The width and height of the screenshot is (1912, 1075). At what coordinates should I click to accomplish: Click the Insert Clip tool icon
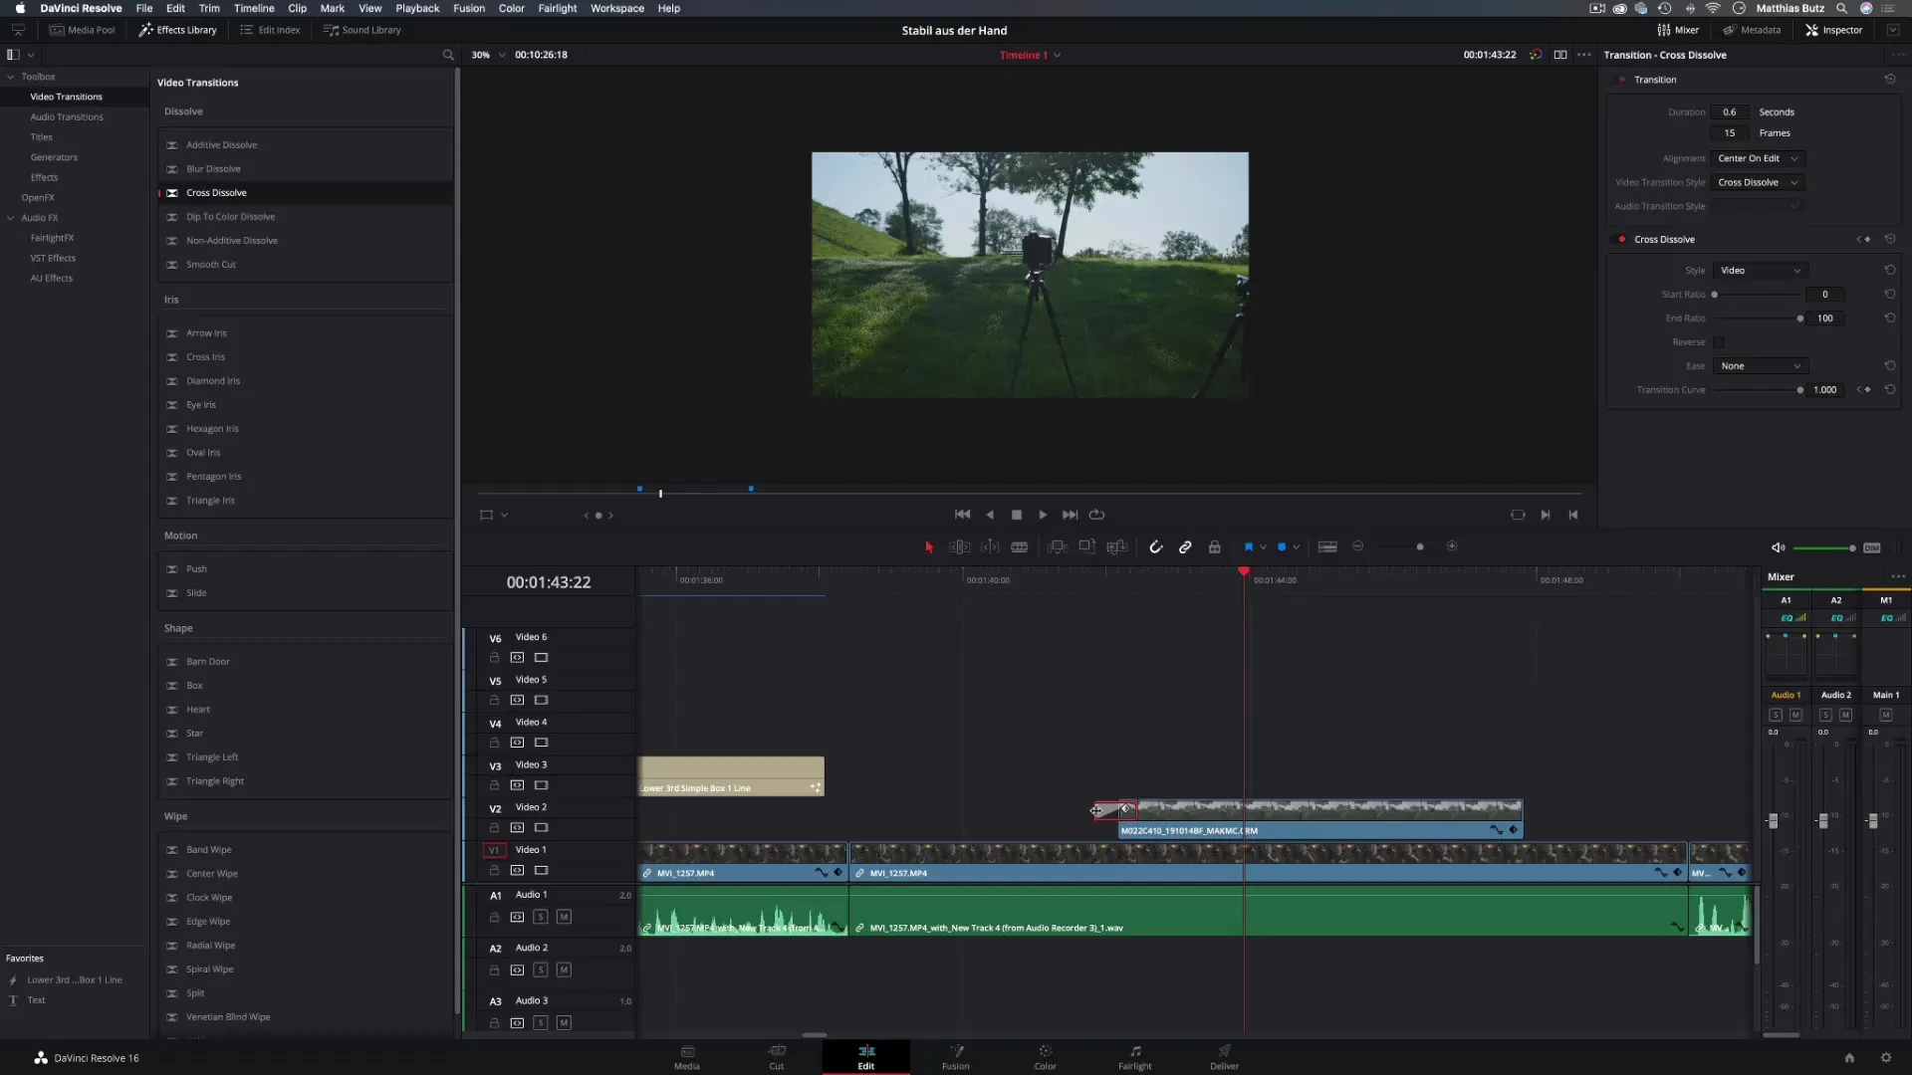coord(1058,546)
